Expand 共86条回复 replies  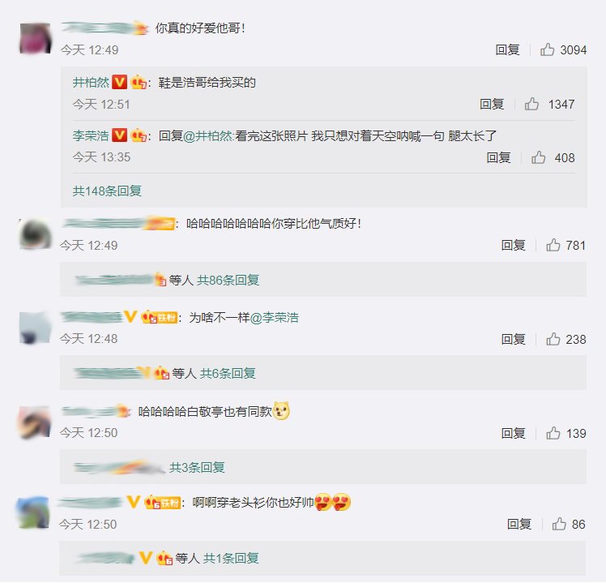click(228, 280)
